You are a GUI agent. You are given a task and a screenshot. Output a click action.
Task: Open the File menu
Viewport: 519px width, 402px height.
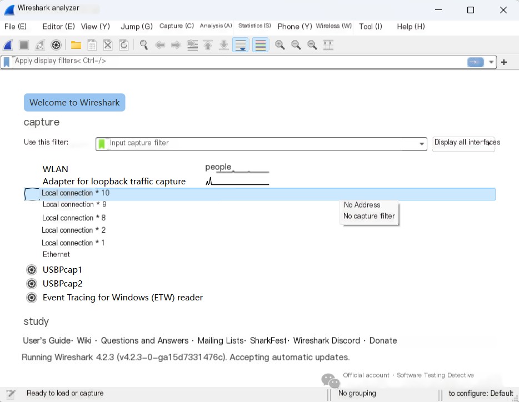point(16,27)
